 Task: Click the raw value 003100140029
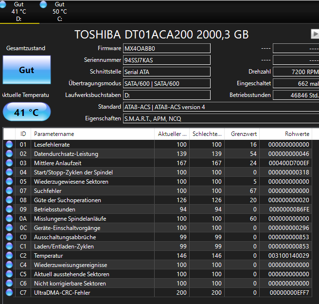289,255
